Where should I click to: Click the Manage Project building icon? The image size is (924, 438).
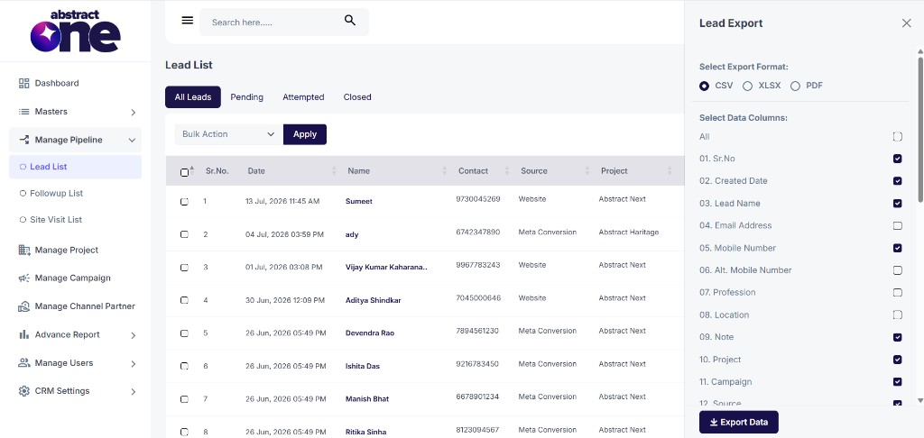(x=24, y=251)
